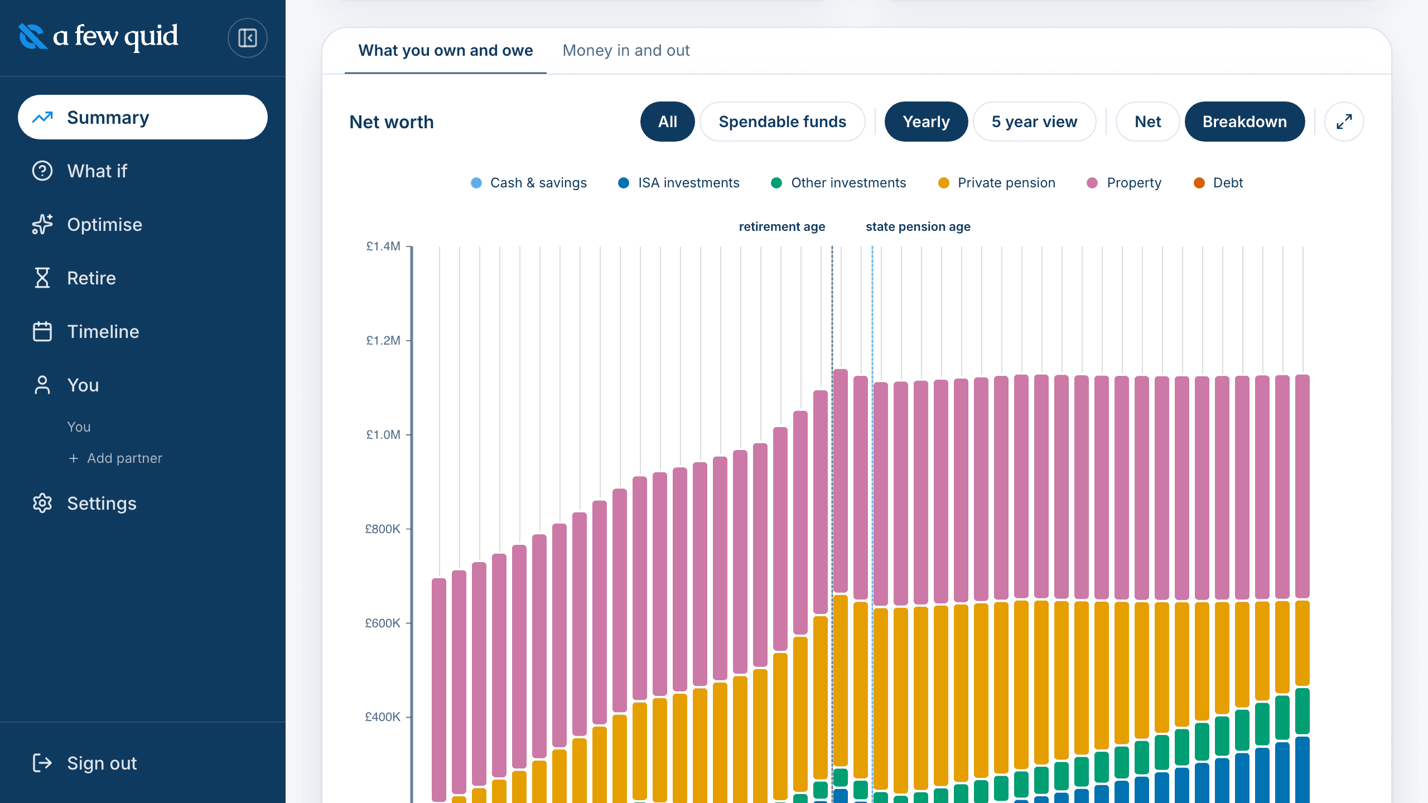Click the £1.2M axis label
The image size is (1428, 803).
[383, 340]
